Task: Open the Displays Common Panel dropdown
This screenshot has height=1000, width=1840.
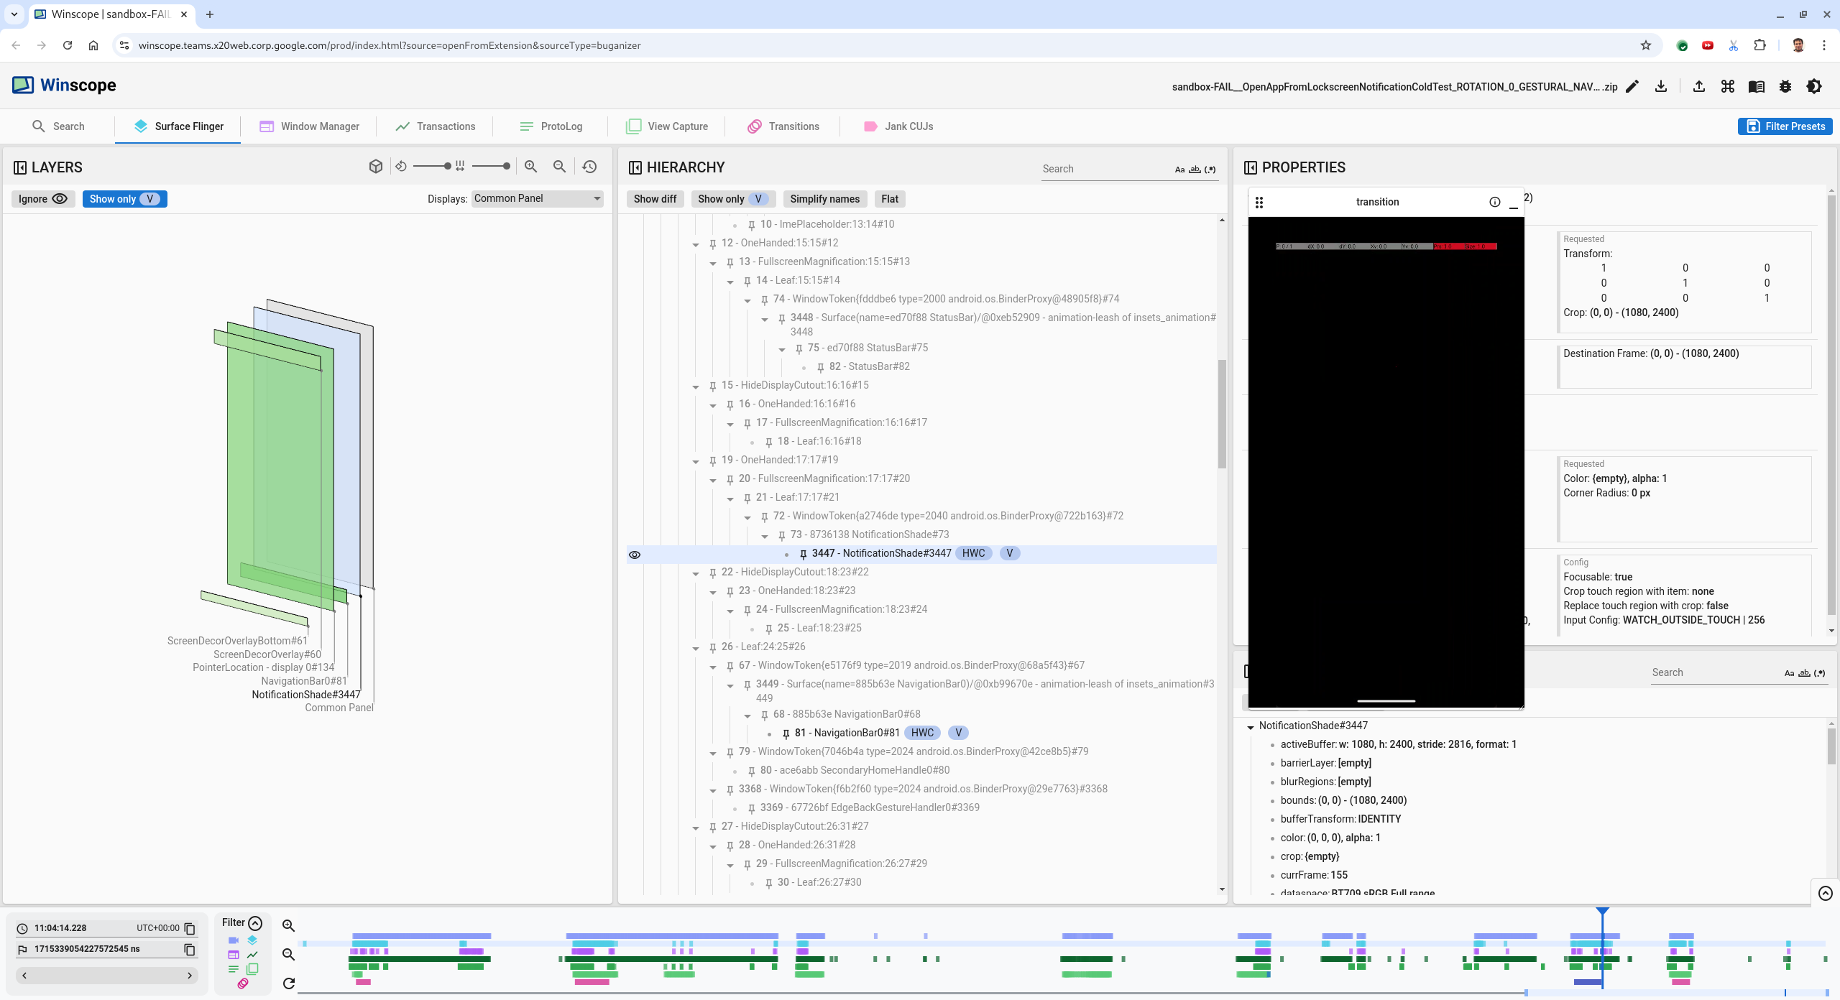Action: [x=536, y=198]
